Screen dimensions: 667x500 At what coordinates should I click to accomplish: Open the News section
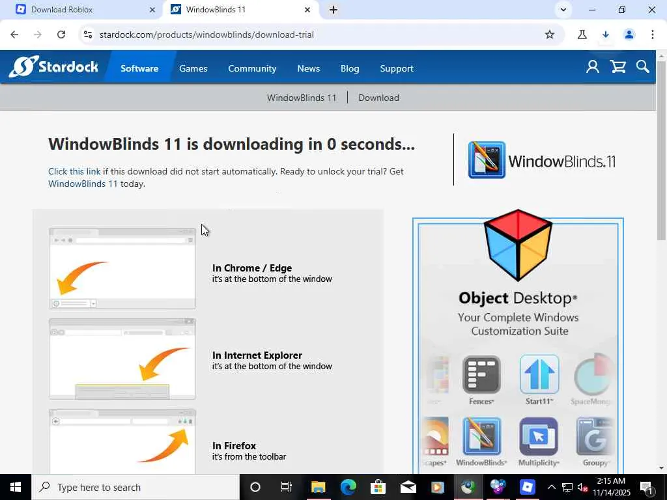tap(308, 68)
